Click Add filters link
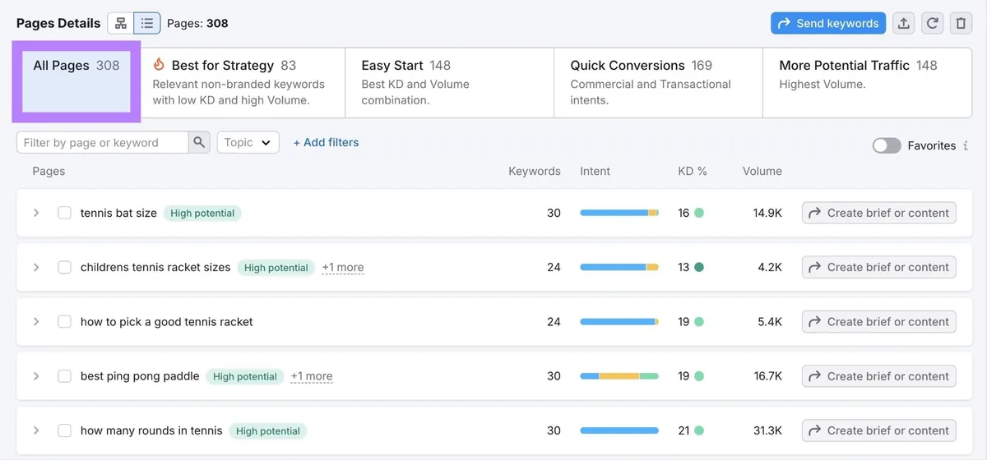The image size is (987, 460). [x=327, y=142]
